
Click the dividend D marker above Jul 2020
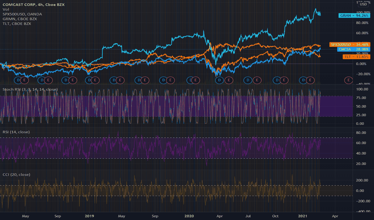[x=248, y=80]
